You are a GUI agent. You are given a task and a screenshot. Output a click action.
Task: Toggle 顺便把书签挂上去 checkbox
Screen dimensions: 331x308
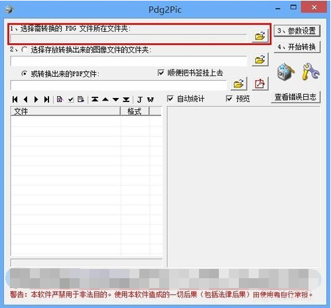[x=161, y=73]
